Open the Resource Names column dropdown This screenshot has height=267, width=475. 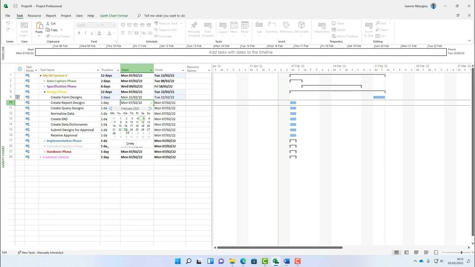(209, 70)
